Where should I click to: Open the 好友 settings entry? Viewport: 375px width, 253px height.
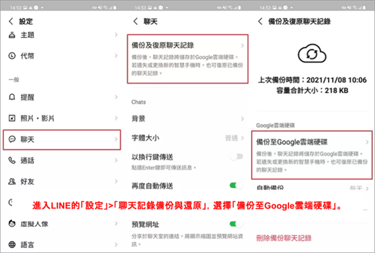click(63, 181)
